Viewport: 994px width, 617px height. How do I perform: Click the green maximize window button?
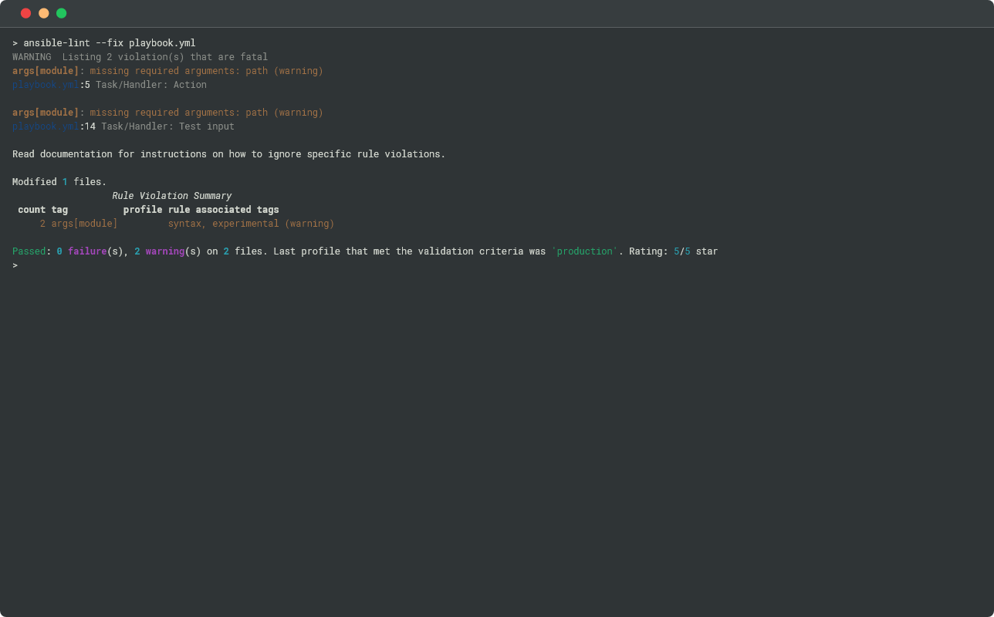pyautogui.click(x=61, y=13)
